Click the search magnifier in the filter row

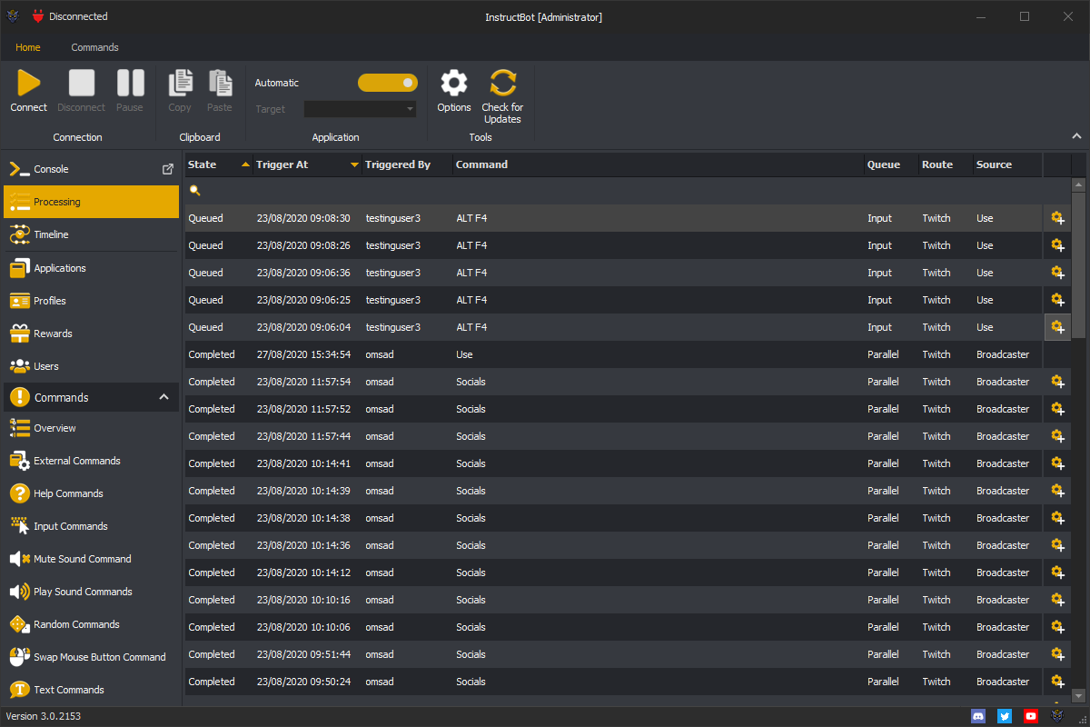[194, 191]
